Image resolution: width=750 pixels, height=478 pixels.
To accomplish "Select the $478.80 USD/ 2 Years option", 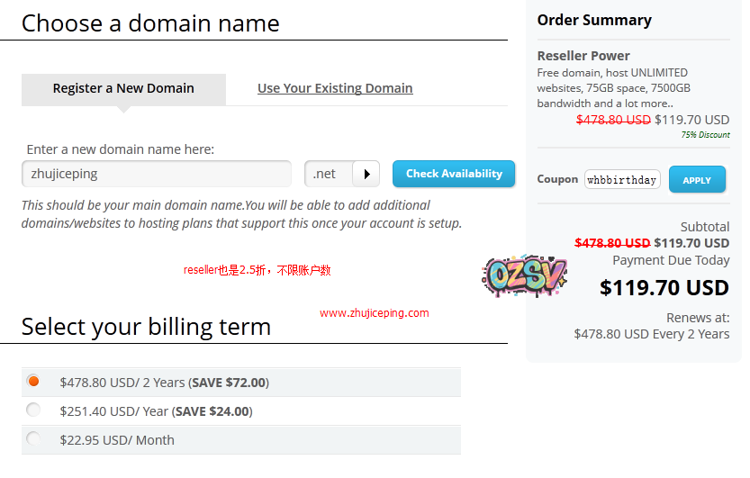I will pos(34,382).
